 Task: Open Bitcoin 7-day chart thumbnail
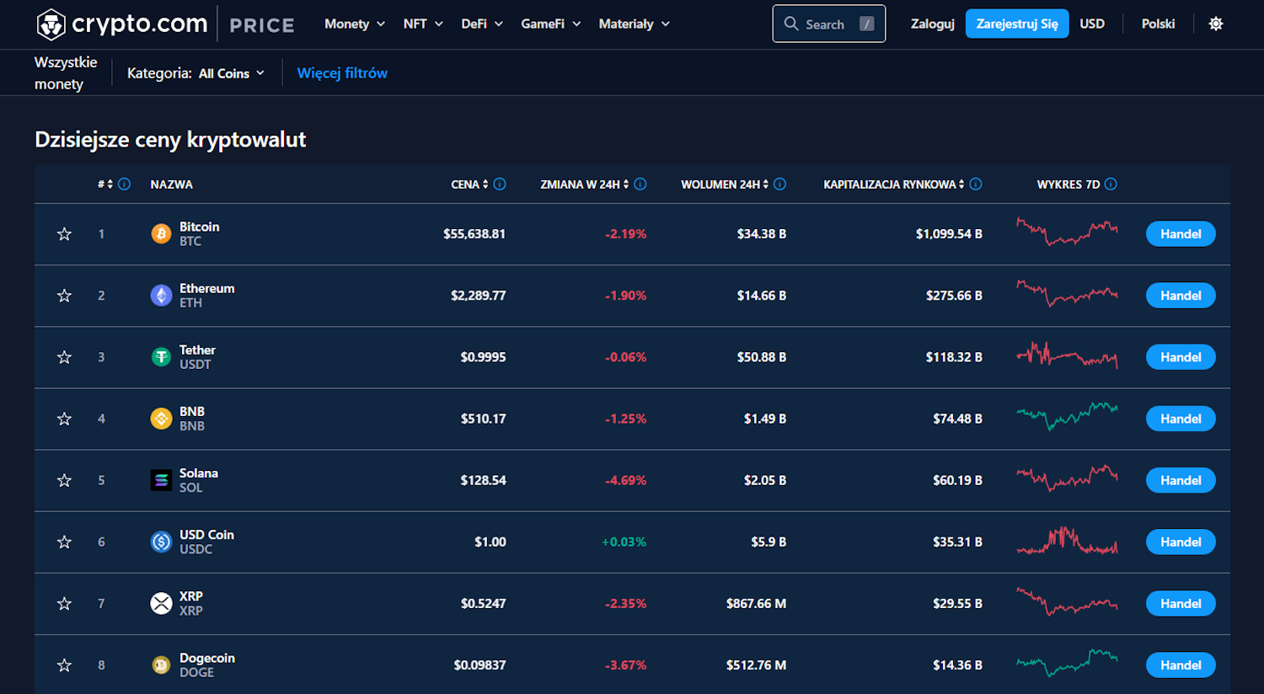pyautogui.click(x=1067, y=232)
